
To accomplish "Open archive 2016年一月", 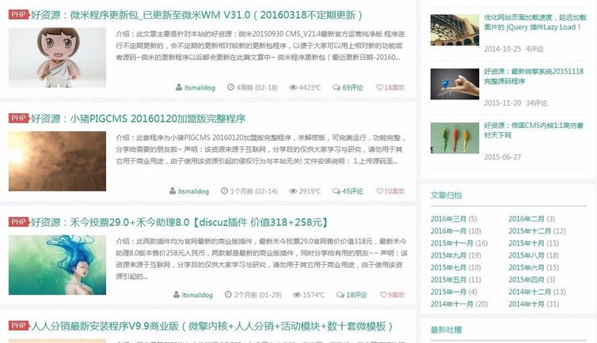I will 448,231.
